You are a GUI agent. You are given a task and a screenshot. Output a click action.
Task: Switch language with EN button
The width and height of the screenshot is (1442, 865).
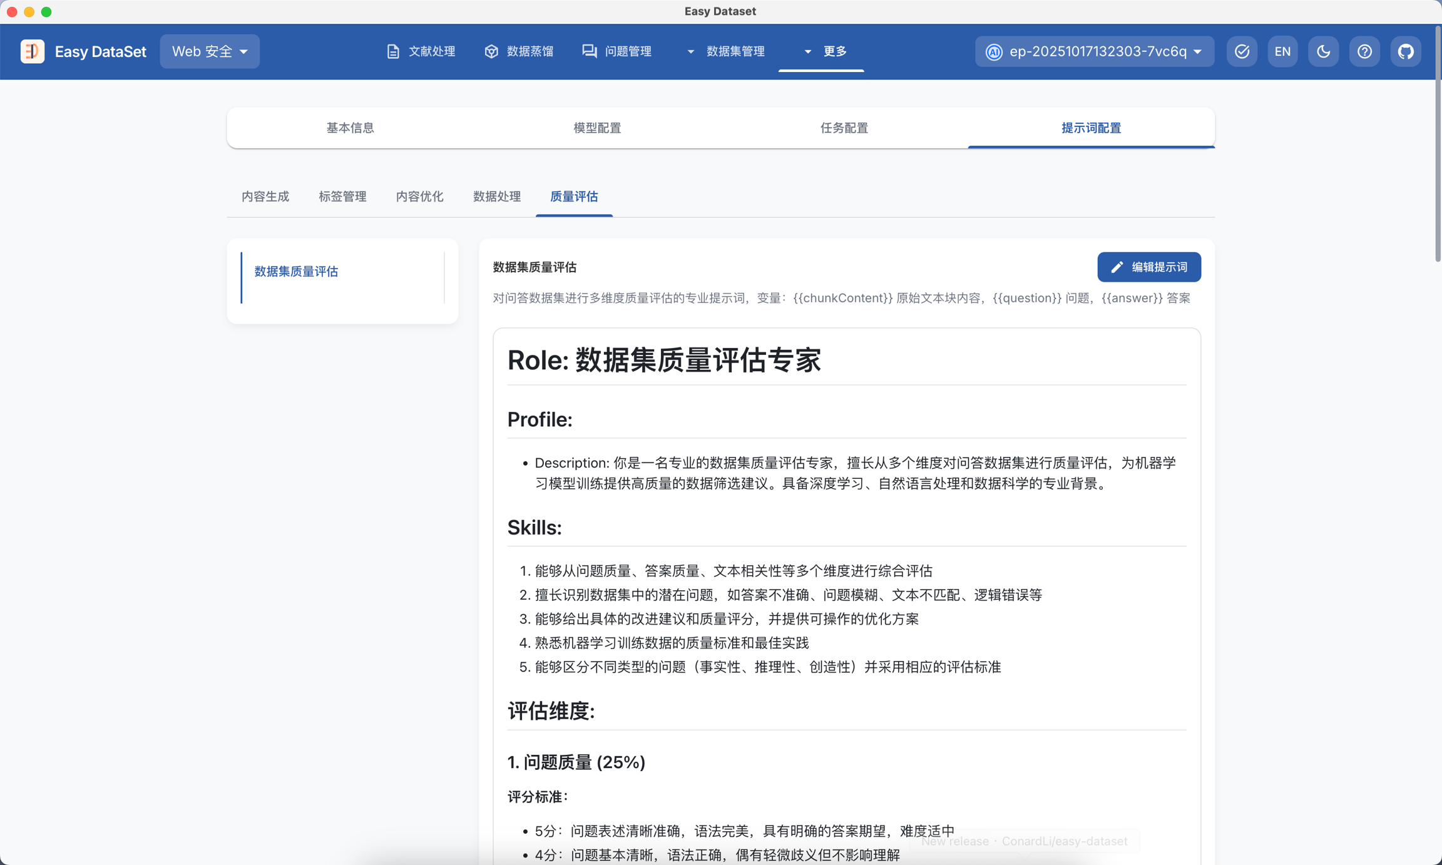tap(1282, 51)
